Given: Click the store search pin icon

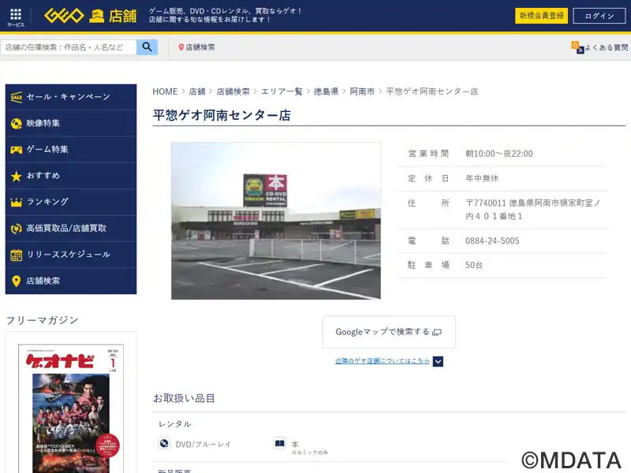Looking at the screenshot, I should tap(181, 47).
